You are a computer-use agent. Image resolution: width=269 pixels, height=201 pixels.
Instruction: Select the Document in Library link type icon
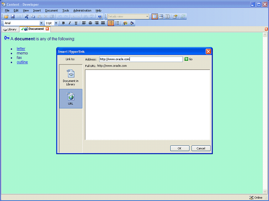click(x=71, y=77)
